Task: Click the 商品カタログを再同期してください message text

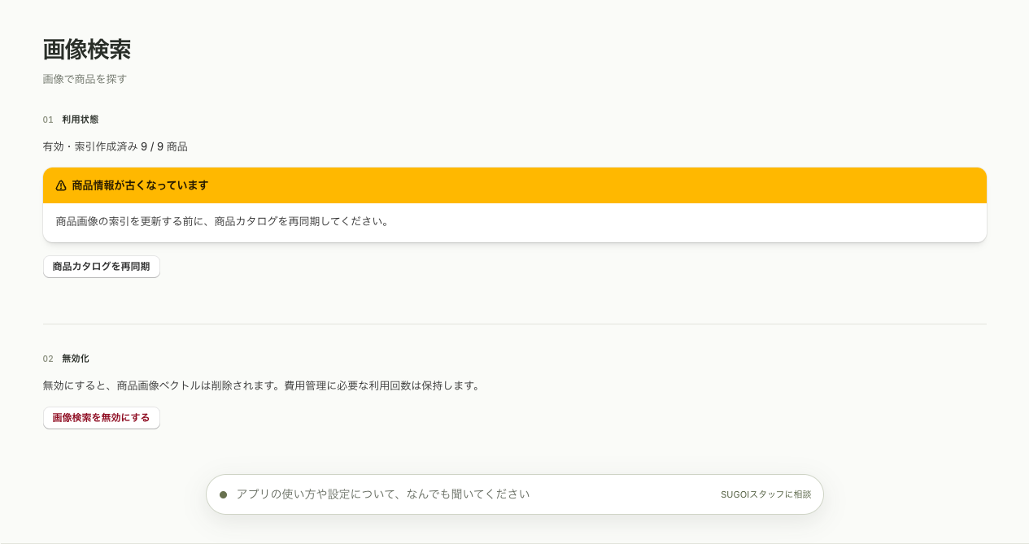Action: tap(222, 221)
